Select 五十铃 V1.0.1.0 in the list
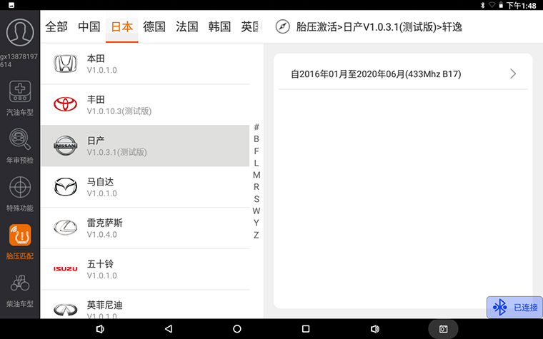Screen dimensions: 543x339 146,269
